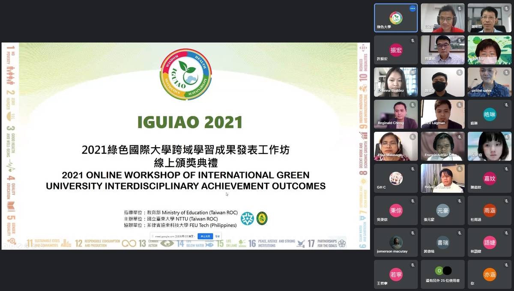Select the 吳秉倧 participant tile

(396, 211)
